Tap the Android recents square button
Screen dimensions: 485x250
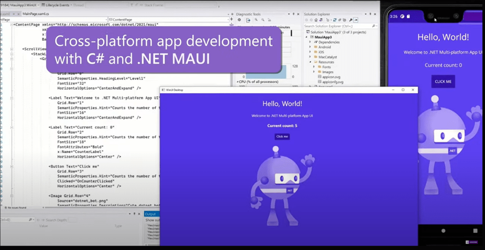point(476,231)
